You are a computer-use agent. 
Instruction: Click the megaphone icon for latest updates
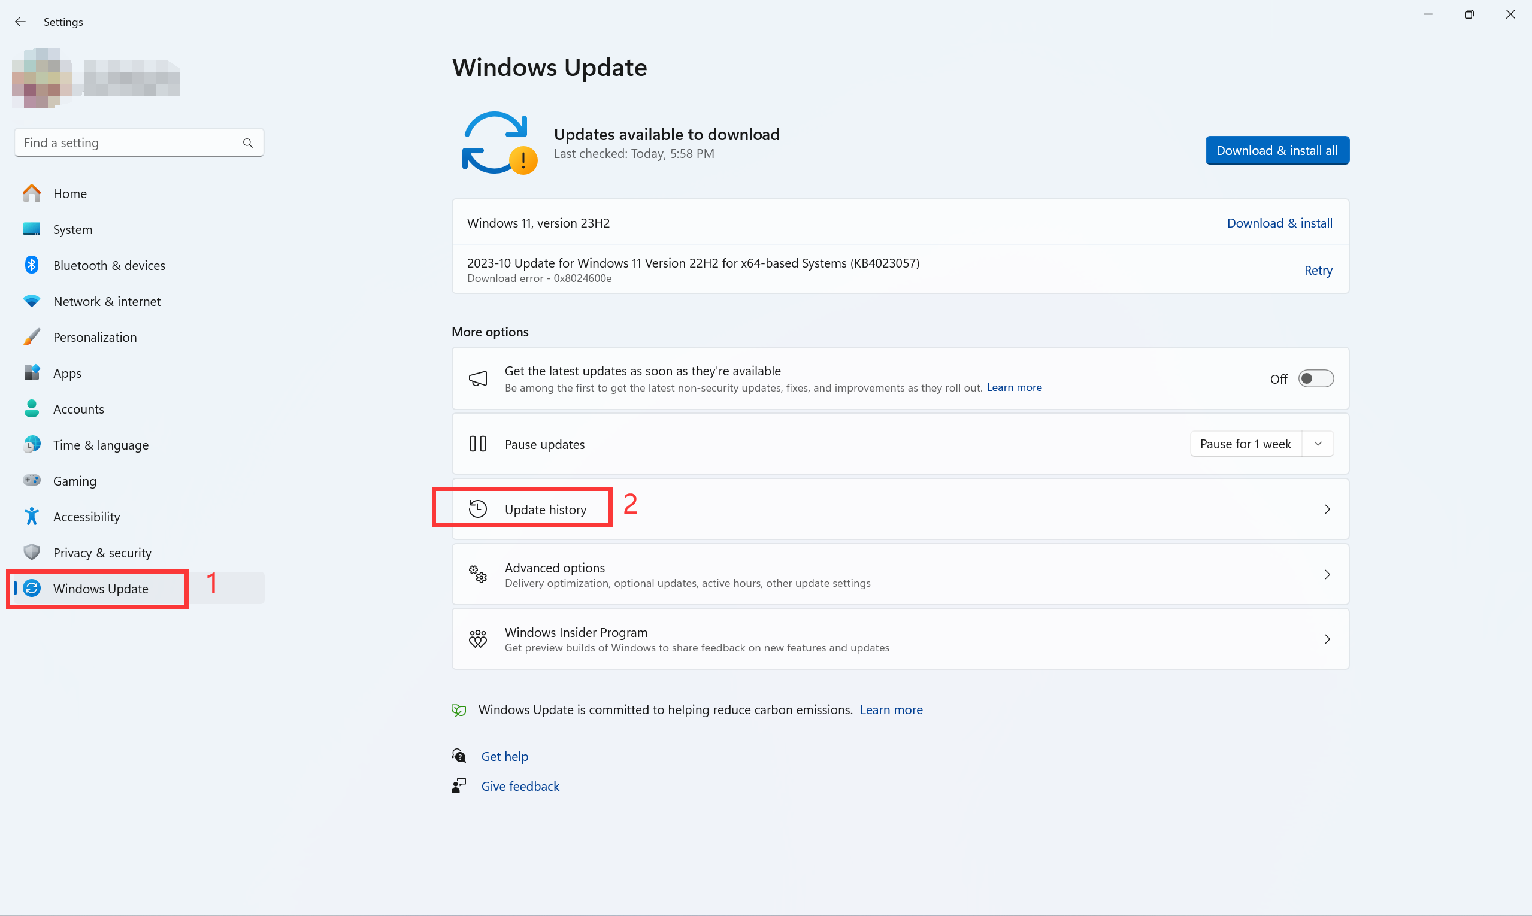(x=478, y=378)
